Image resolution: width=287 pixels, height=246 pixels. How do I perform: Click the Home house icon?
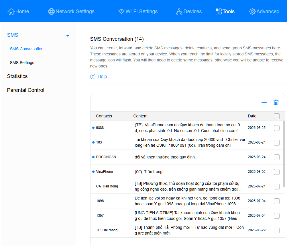click(11, 11)
